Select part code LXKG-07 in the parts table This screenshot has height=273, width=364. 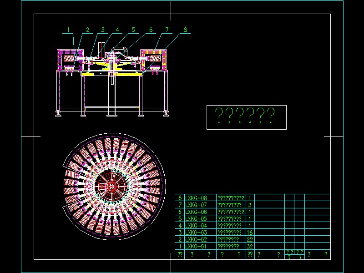(196, 205)
